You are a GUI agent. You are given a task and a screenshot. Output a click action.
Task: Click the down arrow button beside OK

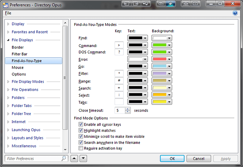point(83,158)
